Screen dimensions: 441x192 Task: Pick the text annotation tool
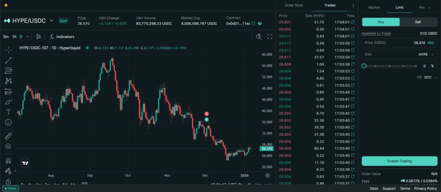8,112
